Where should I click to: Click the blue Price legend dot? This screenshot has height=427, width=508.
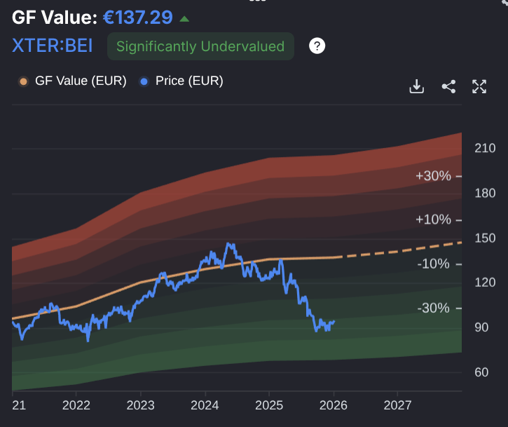pos(144,81)
